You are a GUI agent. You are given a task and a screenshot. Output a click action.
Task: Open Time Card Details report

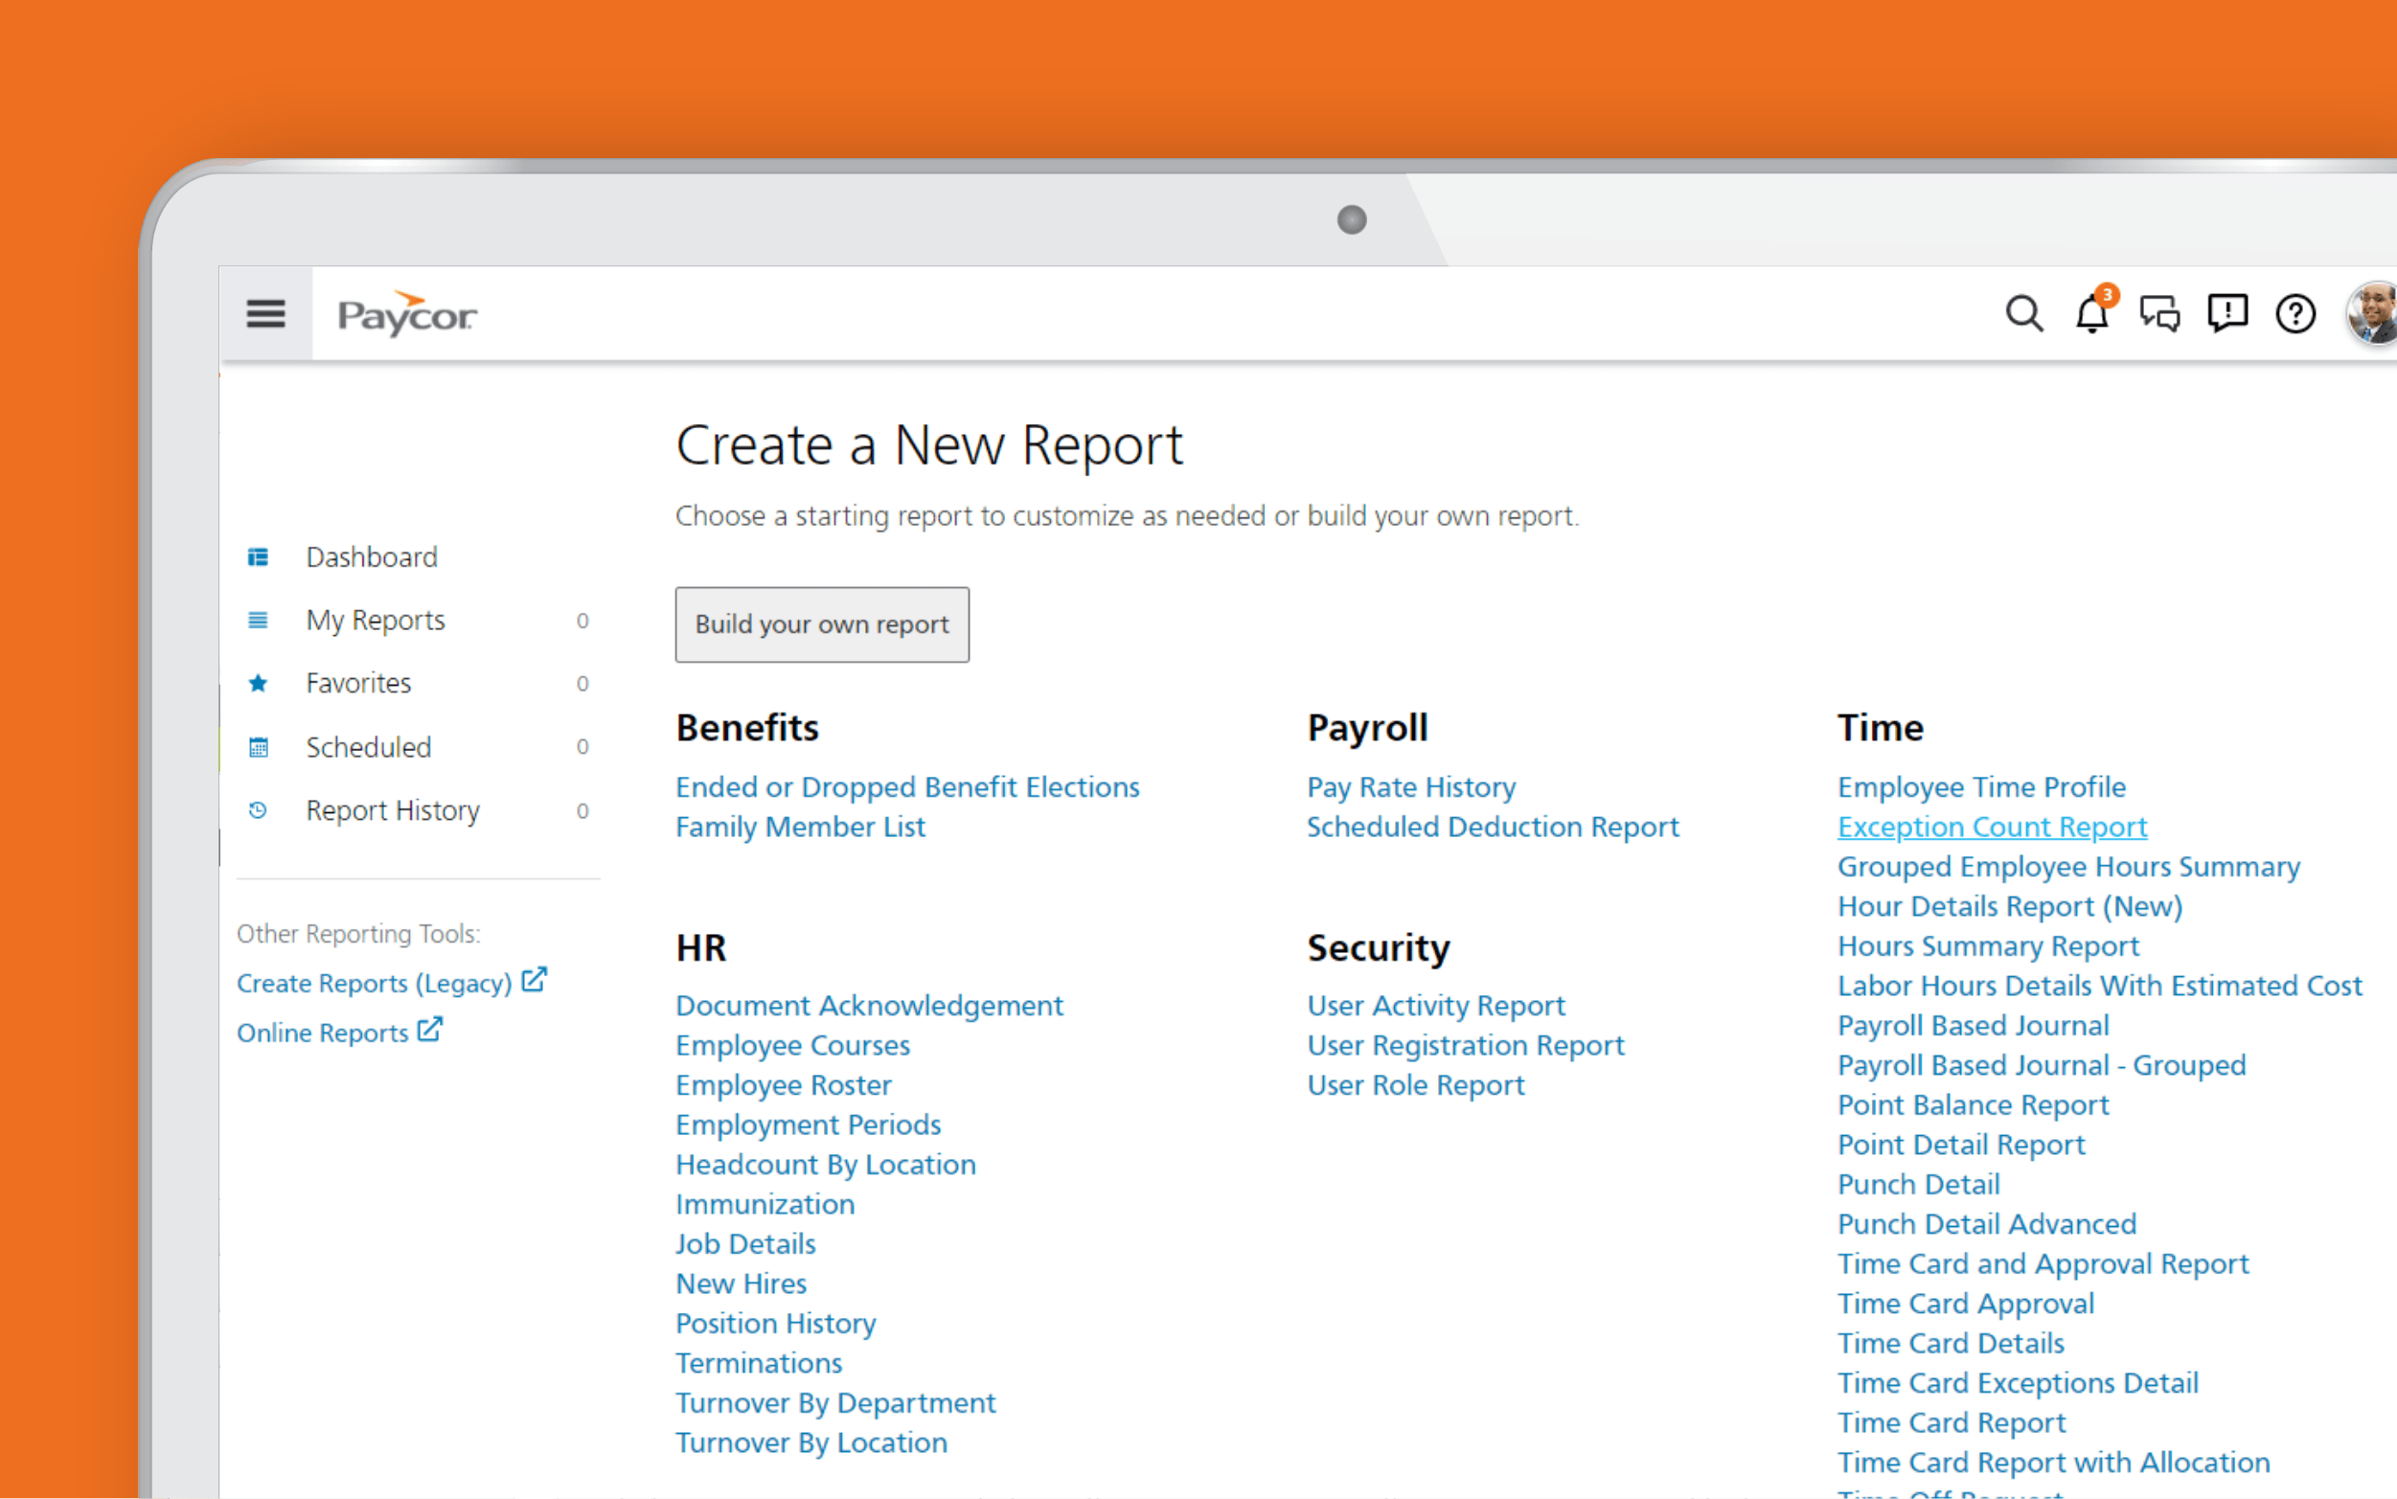[1952, 1343]
